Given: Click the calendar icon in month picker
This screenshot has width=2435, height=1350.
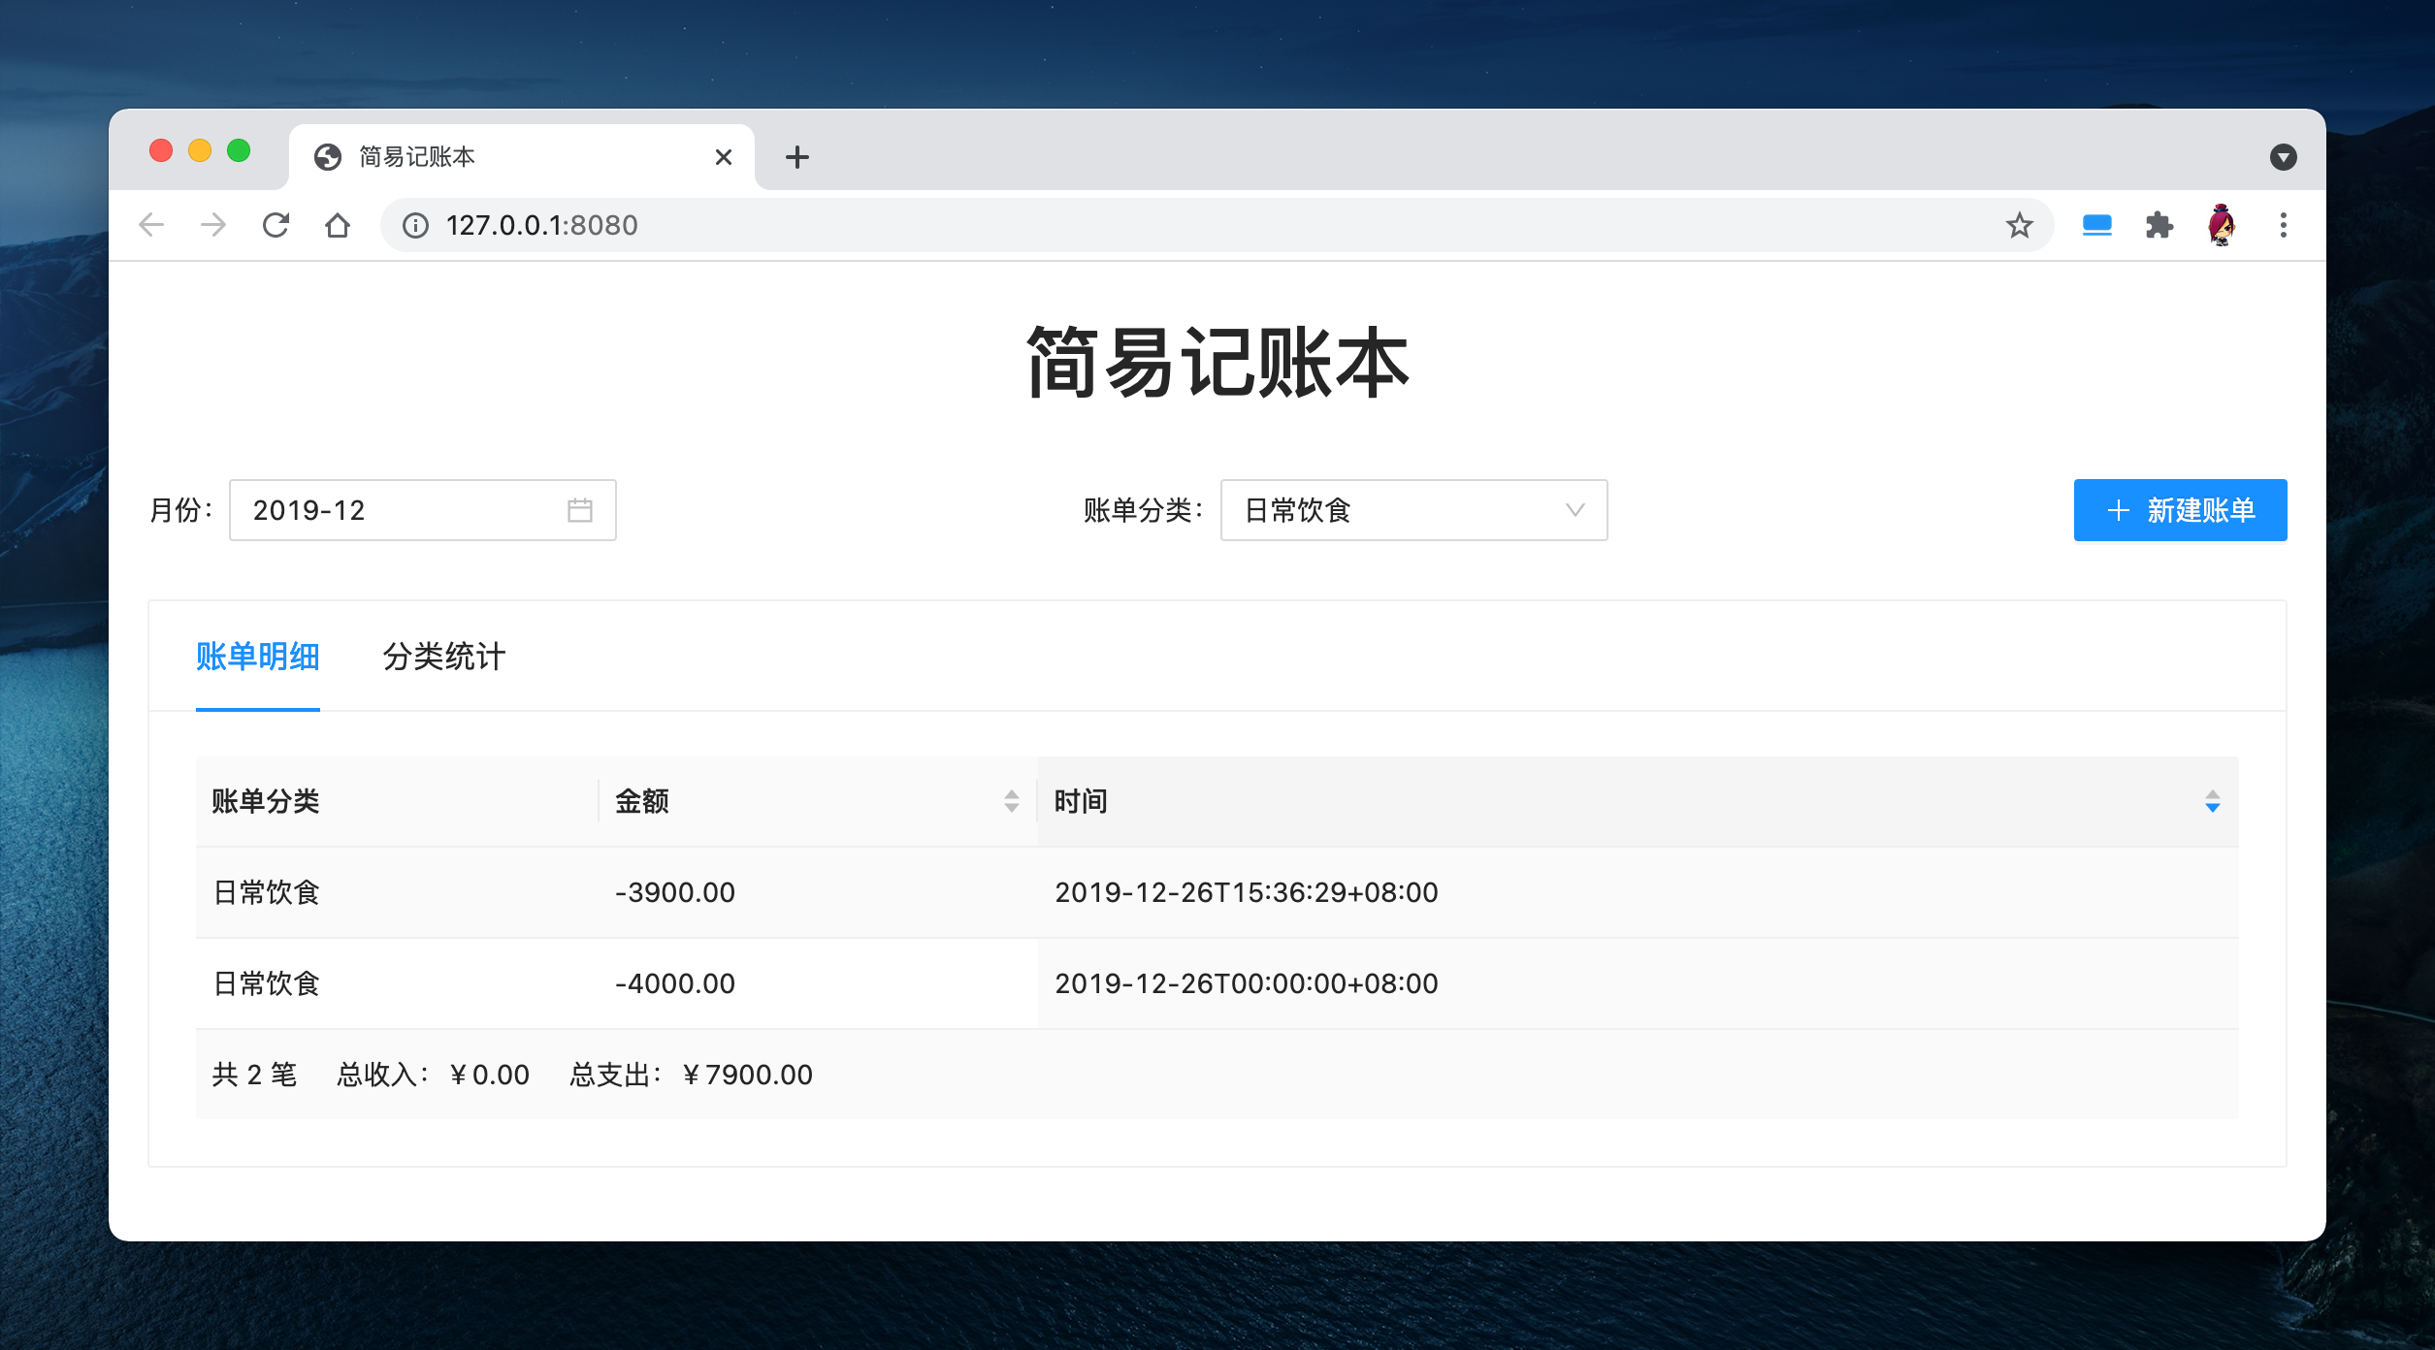Looking at the screenshot, I should [579, 510].
